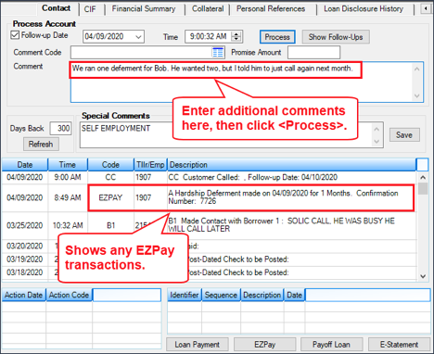Open the Financial Summary tab
Image resolution: width=434 pixels, height=354 pixels.
144,9
